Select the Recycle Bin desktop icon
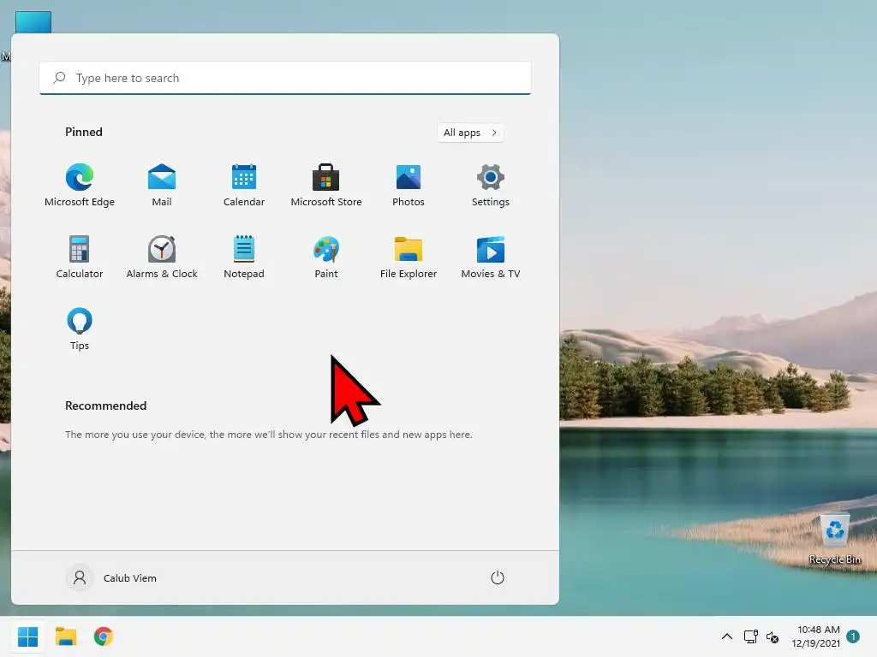This screenshot has height=657, width=877. pos(834,539)
